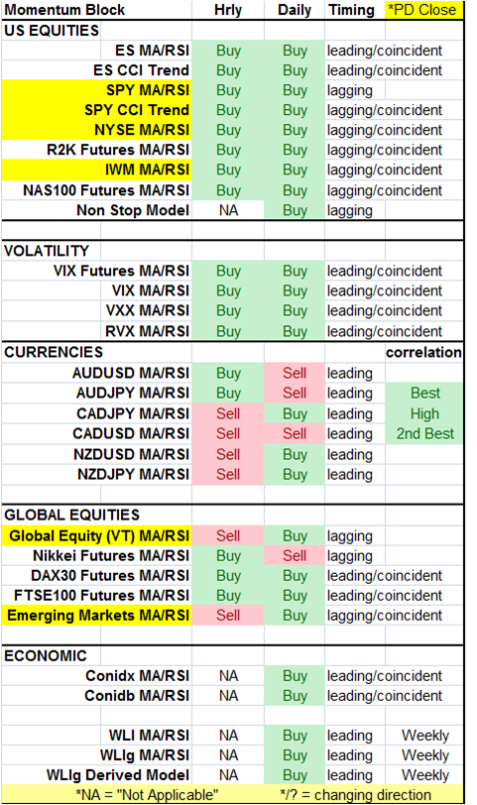
Task: Select the Hrly column header
Action: [x=228, y=10]
